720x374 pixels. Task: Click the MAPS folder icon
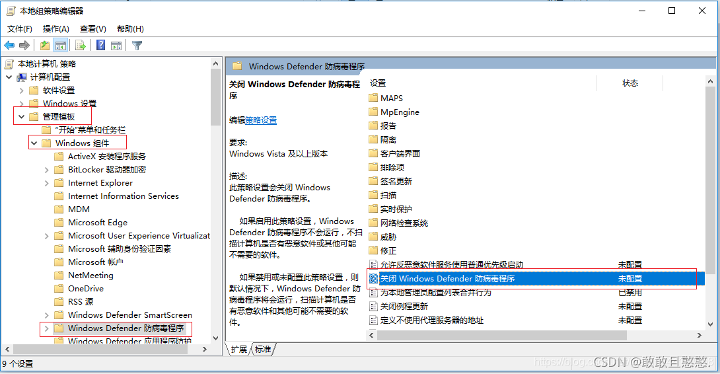click(x=373, y=98)
